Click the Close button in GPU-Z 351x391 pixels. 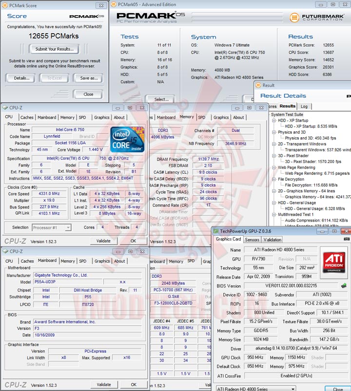338,389
